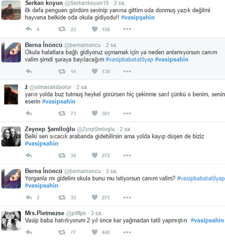The height and width of the screenshot is (245, 225).
Task: Retweet Mrs.Pietmezse's tweet with 77 retweets
Action: pyautogui.click(x=62, y=232)
